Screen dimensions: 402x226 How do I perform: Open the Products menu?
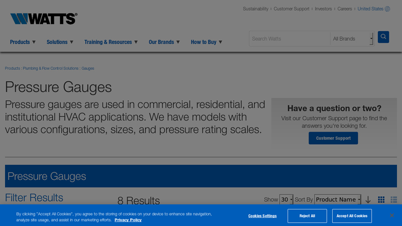coord(23,42)
